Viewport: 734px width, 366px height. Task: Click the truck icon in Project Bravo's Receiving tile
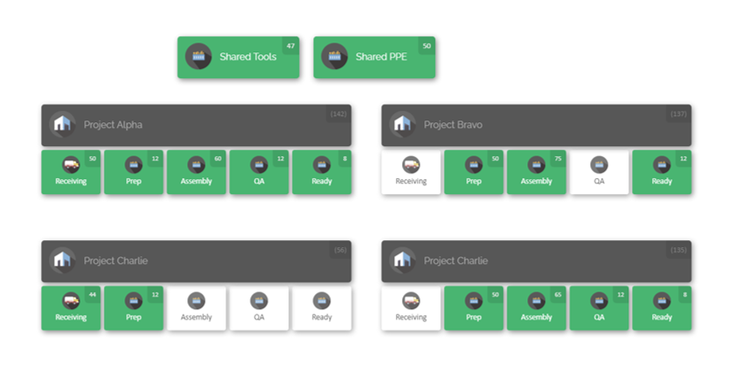coord(411,165)
